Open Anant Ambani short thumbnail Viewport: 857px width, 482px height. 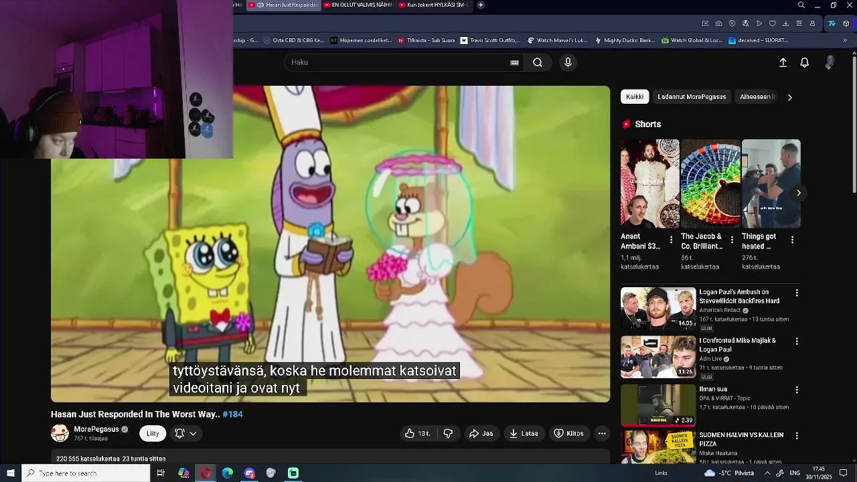pos(649,183)
